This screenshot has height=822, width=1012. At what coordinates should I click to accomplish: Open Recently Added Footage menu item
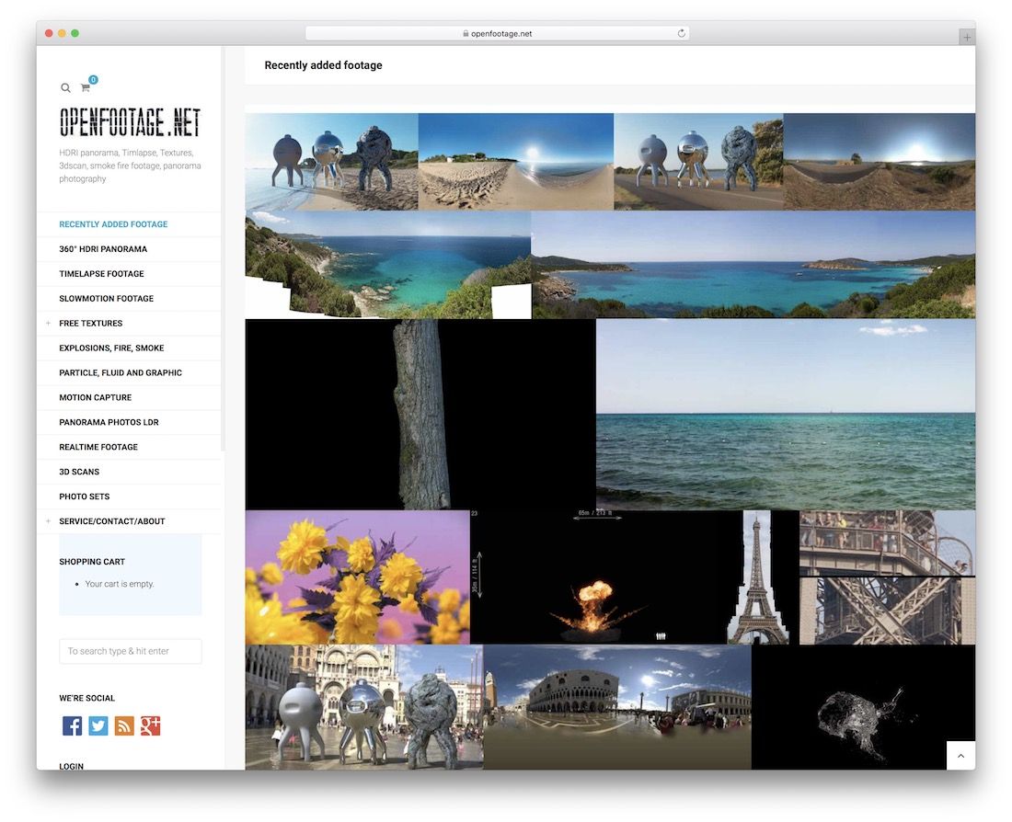click(x=113, y=224)
